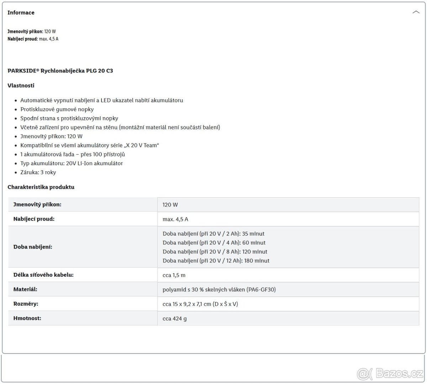
Task: Click the Rozměry table row label
Action: [x=26, y=304]
